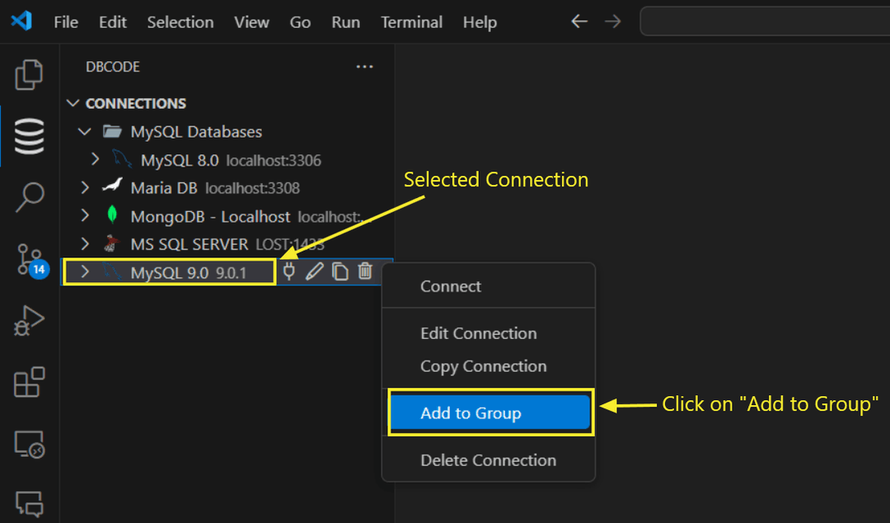Image resolution: width=890 pixels, height=523 pixels.
Task: Click the plug icon to connect MySQL 9.0
Action: click(x=289, y=271)
